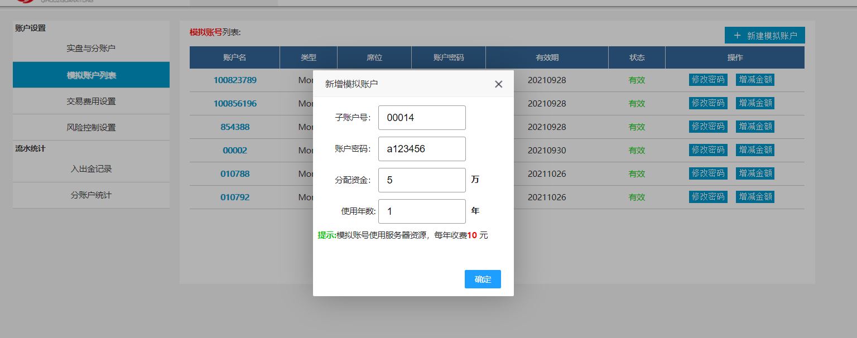Open 实盘与分账户 in sidebar
The width and height of the screenshot is (857, 338).
(x=91, y=49)
